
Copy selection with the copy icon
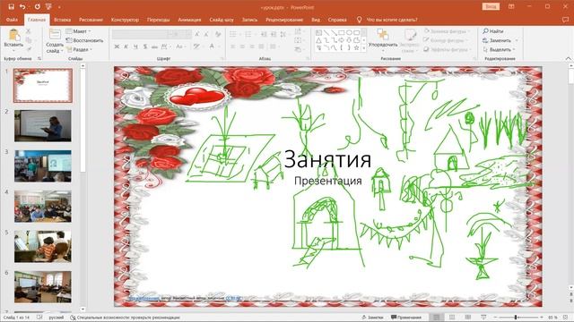[x=29, y=40]
